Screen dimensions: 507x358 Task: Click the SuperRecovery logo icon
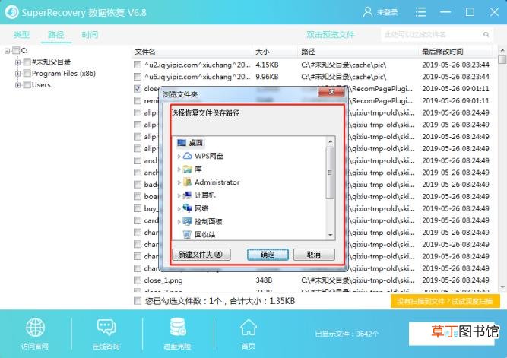coord(12,12)
